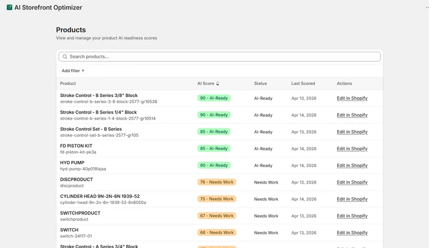The width and height of the screenshot is (441, 248).
Task: Edit Stroke Control B Series 1/4" Block in Shopify
Action: click(352, 115)
